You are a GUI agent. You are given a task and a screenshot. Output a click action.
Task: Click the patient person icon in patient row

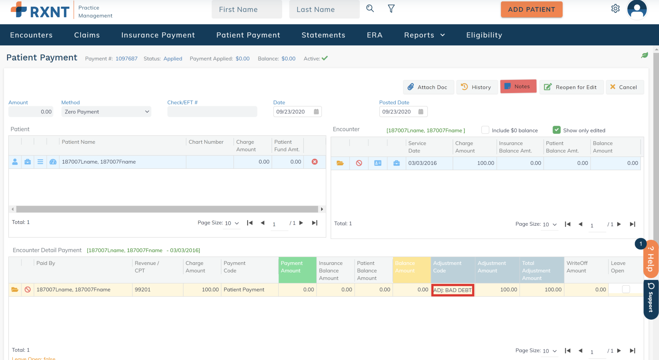click(15, 162)
